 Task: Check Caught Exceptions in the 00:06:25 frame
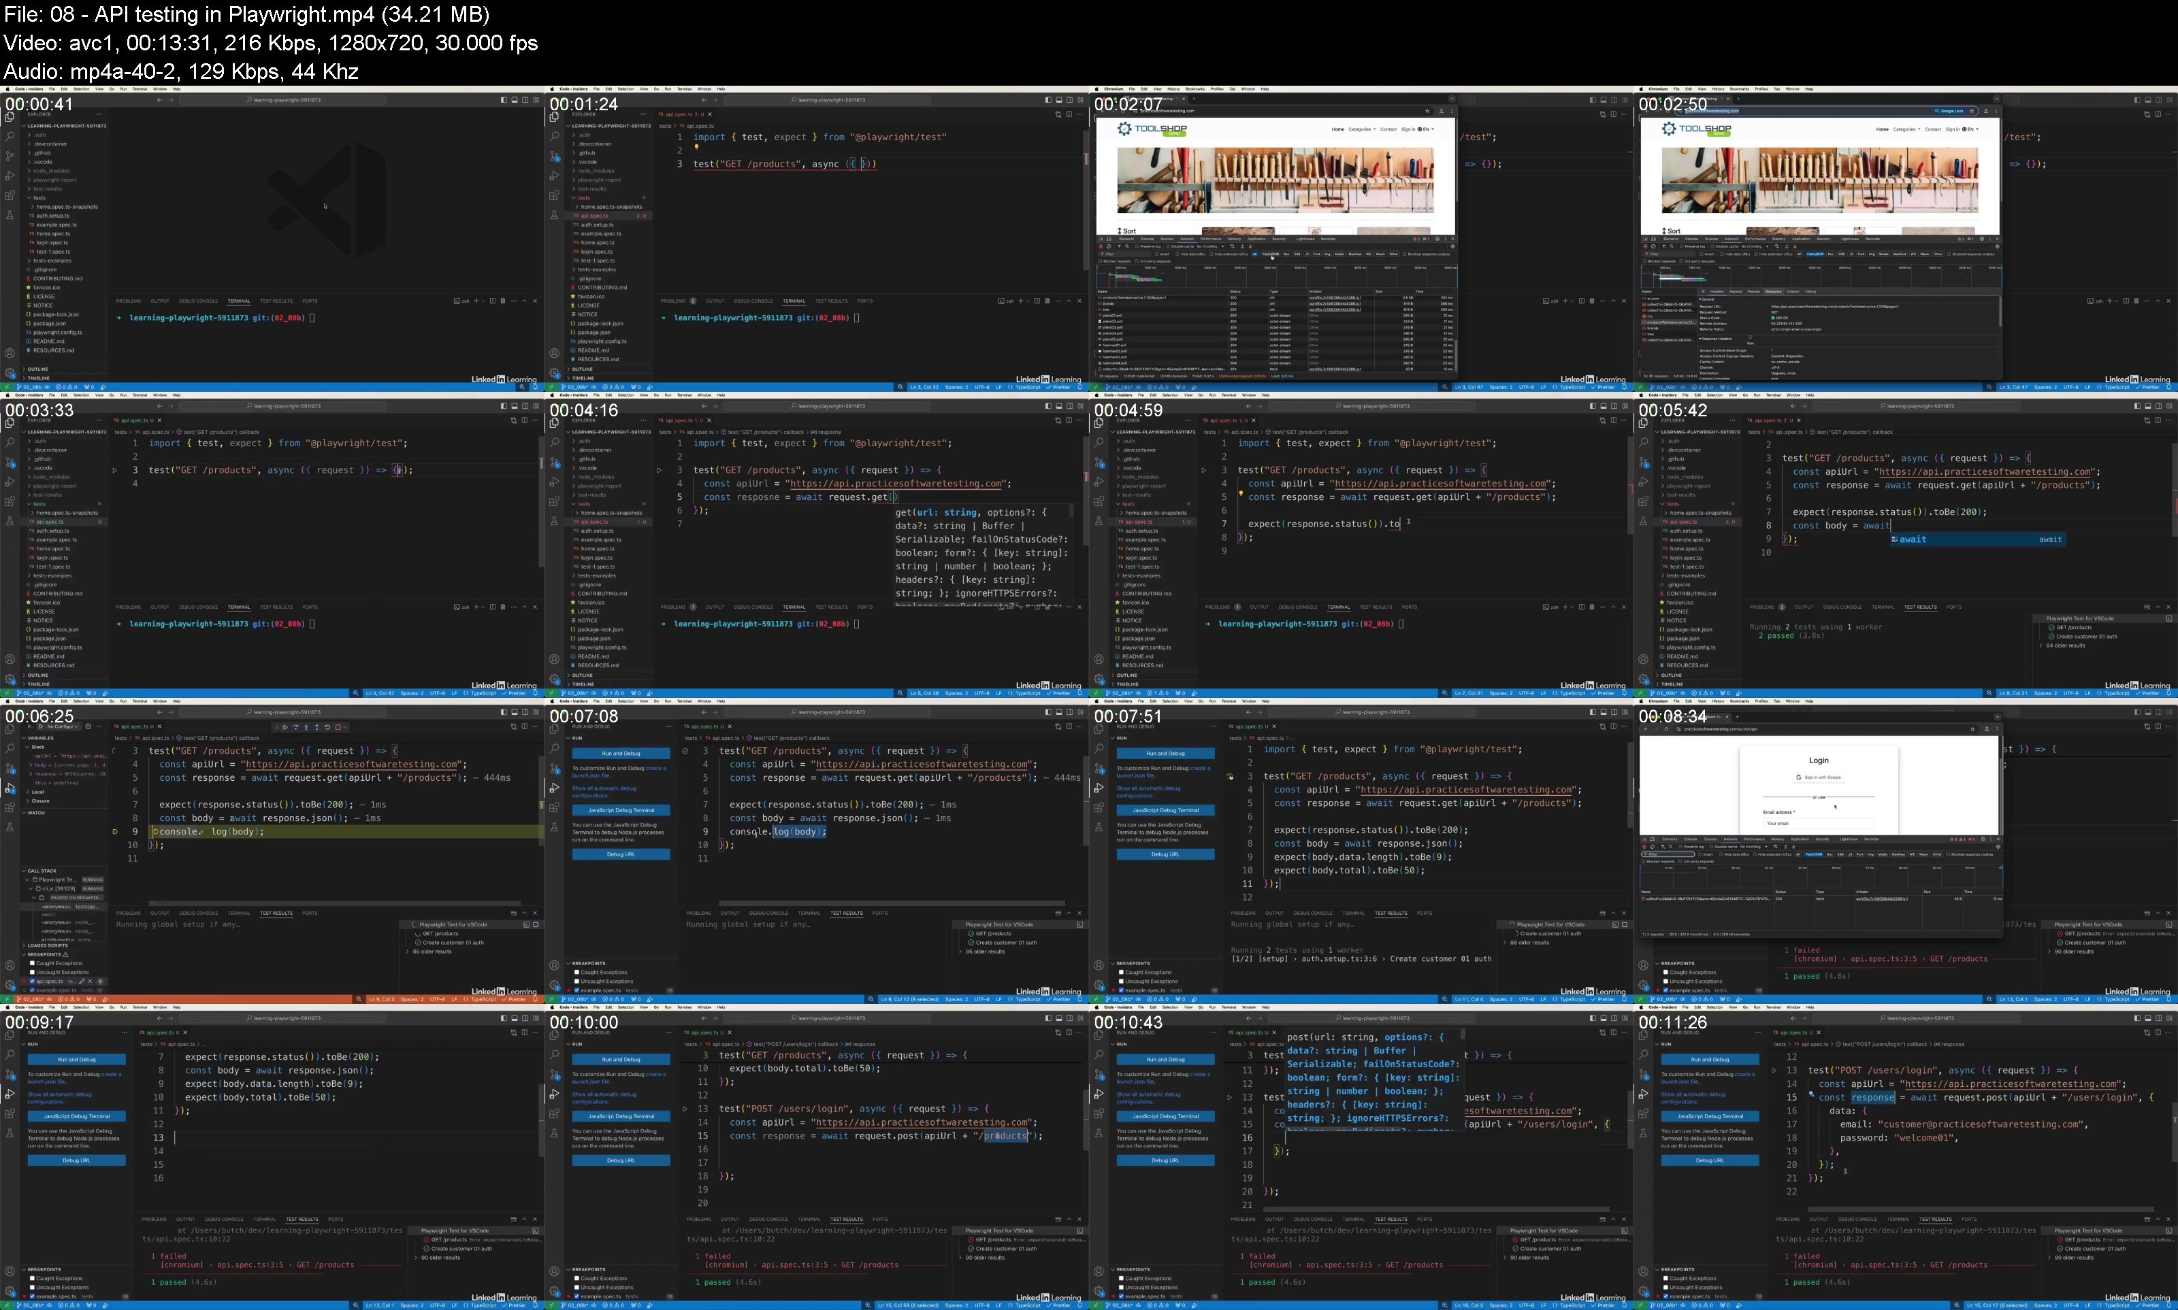tap(32, 963)
